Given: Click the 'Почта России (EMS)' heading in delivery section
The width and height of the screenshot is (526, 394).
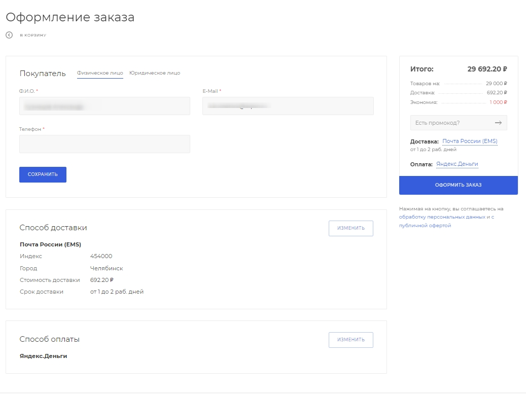Looking at the screenshot, I should [50, 244].
